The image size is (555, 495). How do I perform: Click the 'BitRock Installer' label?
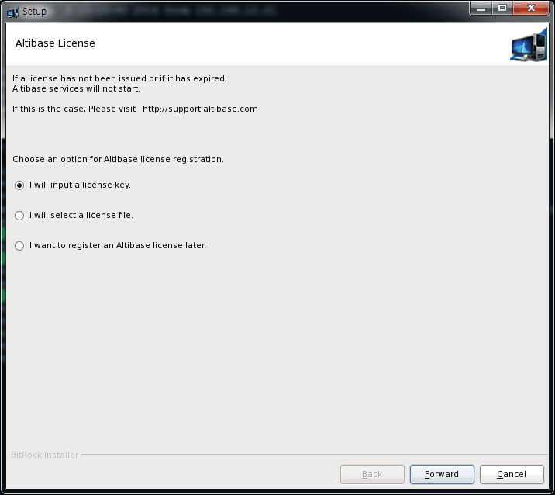pyautogui.click(x=45, y=455)
